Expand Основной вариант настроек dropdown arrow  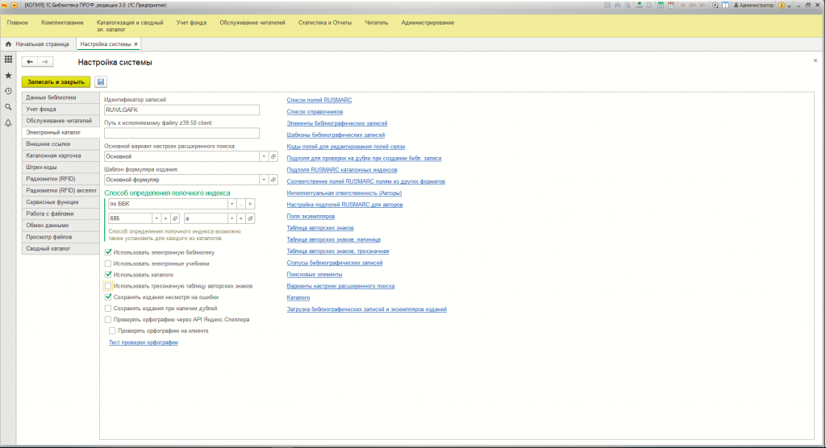tap(264, 156)
